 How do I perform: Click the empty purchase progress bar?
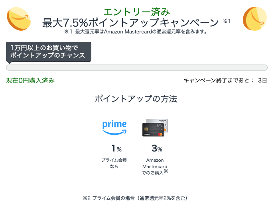point(137,68)
